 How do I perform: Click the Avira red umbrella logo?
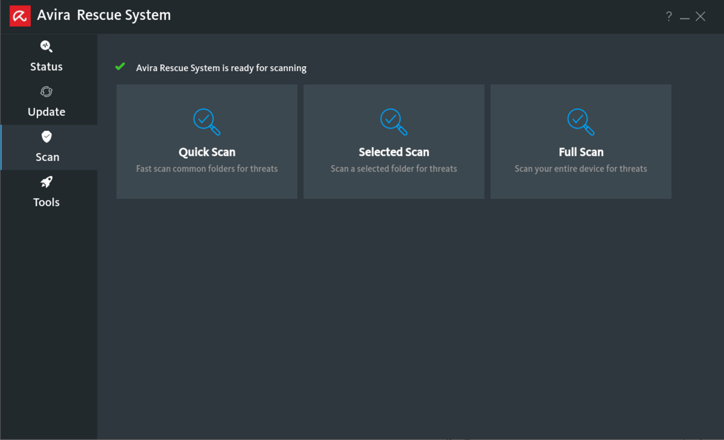pos(20,16)
